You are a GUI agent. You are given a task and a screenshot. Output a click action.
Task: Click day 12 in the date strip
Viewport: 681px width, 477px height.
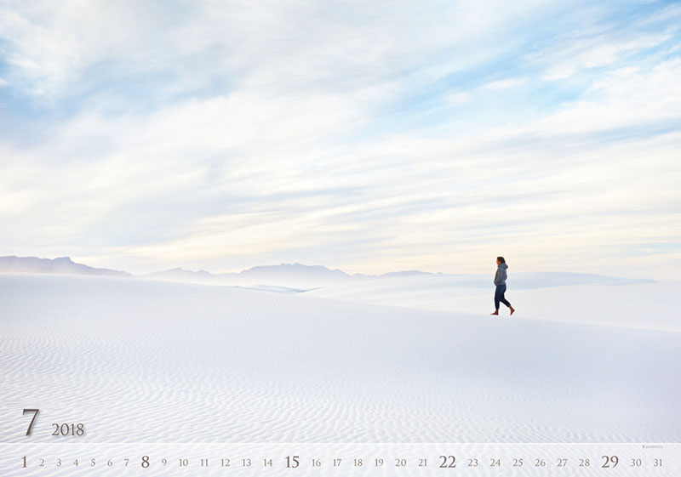(225, 463)
